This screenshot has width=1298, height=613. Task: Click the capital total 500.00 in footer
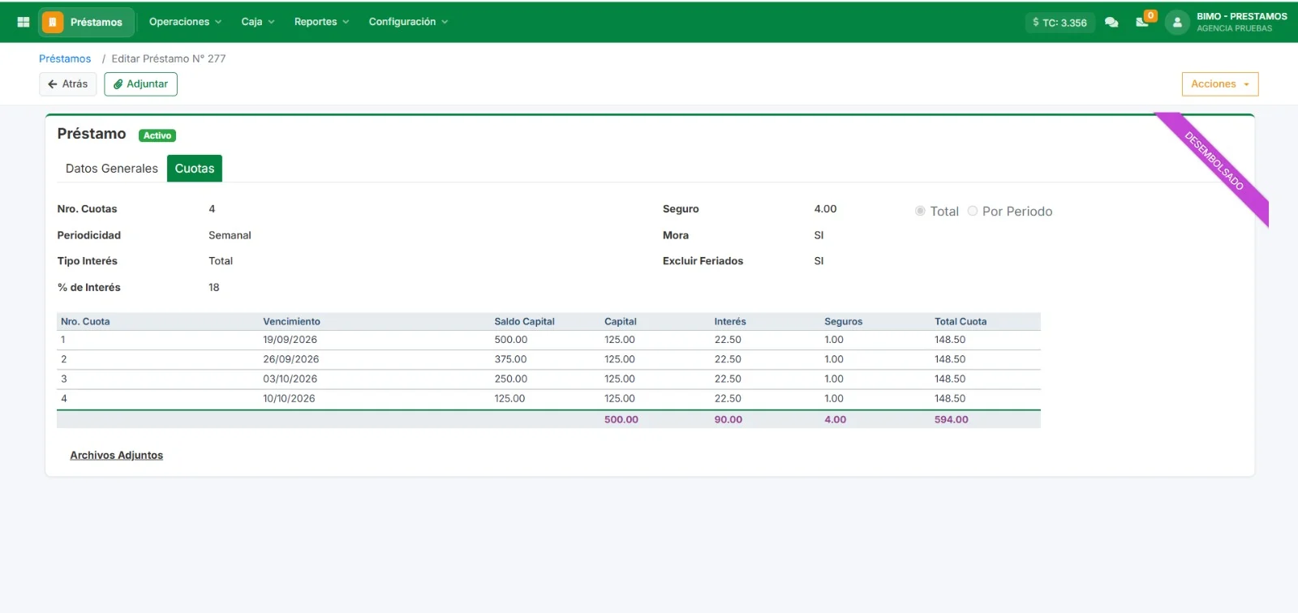[x=621, y=420]
